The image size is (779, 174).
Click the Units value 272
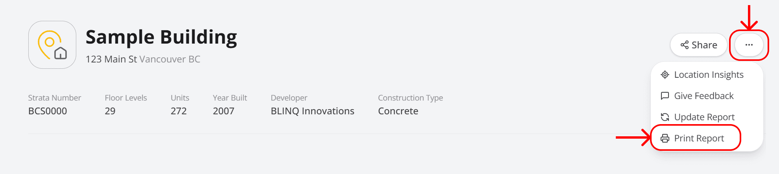(179, 111)
